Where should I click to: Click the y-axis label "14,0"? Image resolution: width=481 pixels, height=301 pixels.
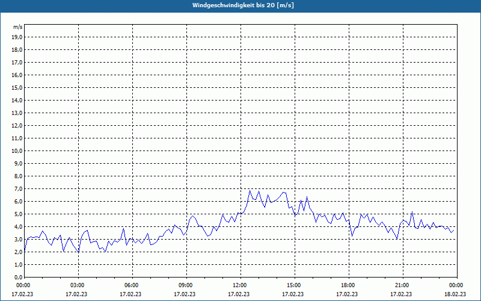click(x=17, y=100)
